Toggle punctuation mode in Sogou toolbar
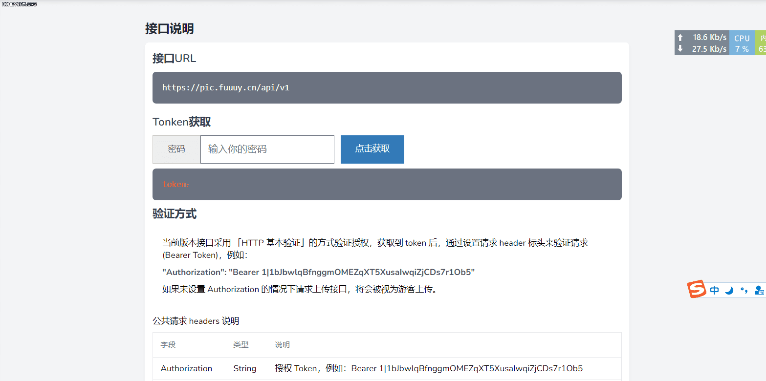The width and height of the screenshot is (766, 381). [x=744, y=290]
